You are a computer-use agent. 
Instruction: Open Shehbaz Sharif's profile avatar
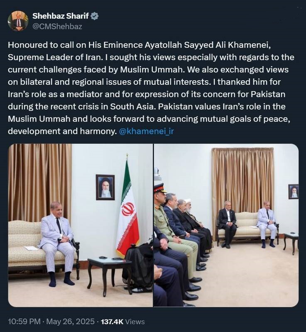tap(18, 21)
